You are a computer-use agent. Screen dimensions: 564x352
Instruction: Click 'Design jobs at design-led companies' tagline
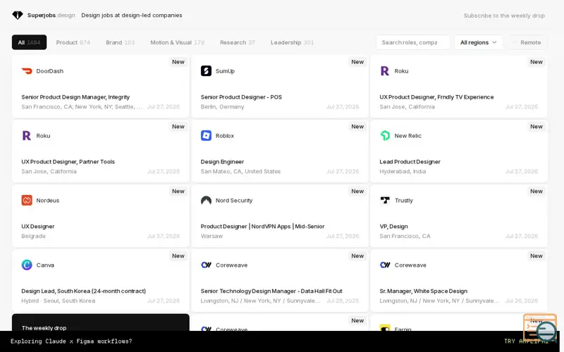(x=132, y=15)
